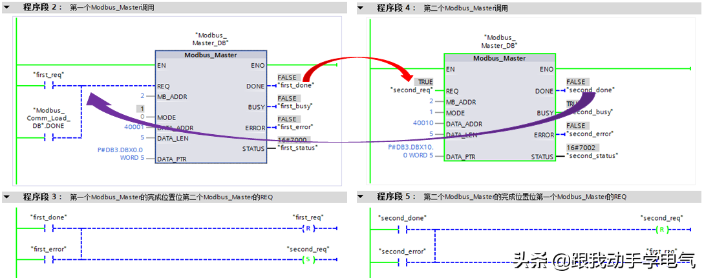
Task: Select the "first_done" contact in 程序段 3
Action: coord(48,228)
